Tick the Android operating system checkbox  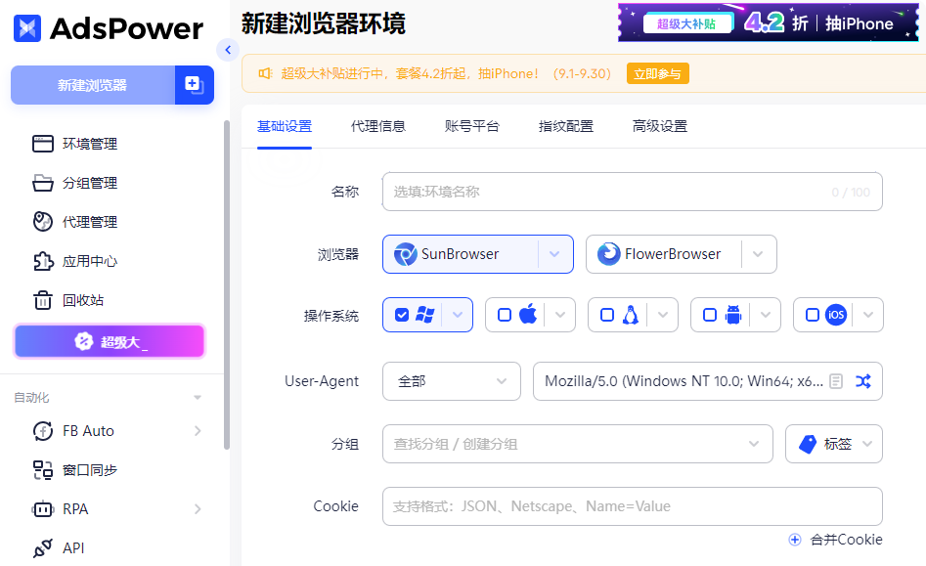click(x=710, y=315)
